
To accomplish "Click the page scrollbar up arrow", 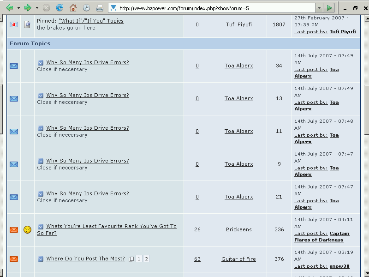I will 367,18.
